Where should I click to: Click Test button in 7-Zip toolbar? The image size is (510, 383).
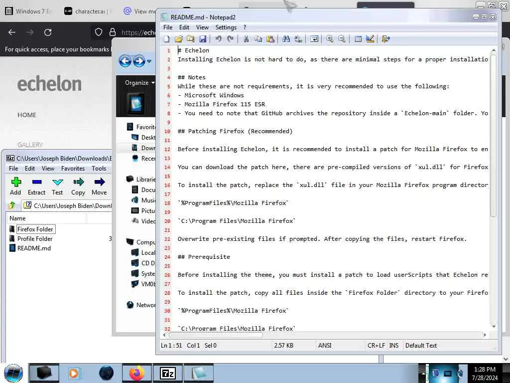tap(57, 187)
